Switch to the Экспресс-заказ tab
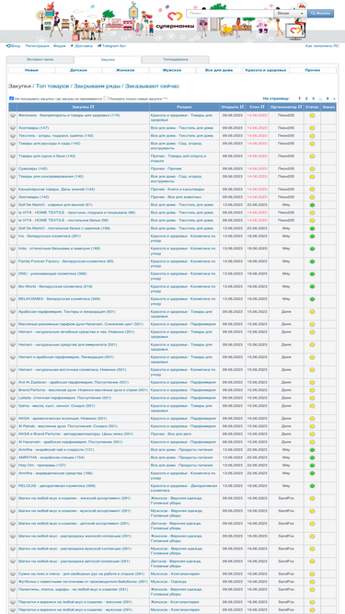Image resolution: width=345 pixels, height=614 pixels. tap(40, 60)
